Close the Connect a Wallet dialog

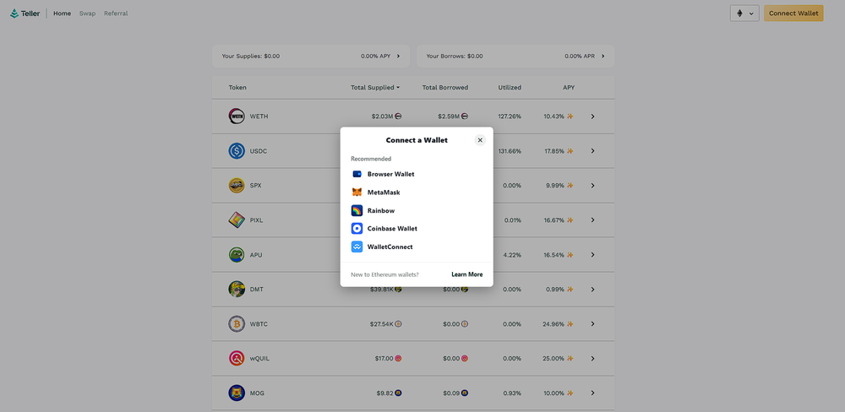coord(480,140)
